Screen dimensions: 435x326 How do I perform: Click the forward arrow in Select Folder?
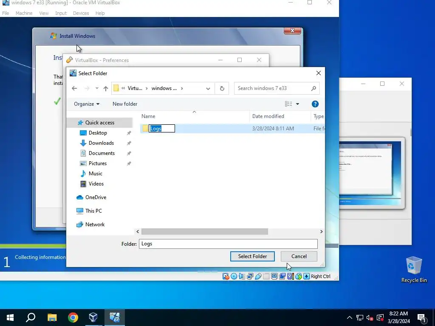tap(87, 88)
